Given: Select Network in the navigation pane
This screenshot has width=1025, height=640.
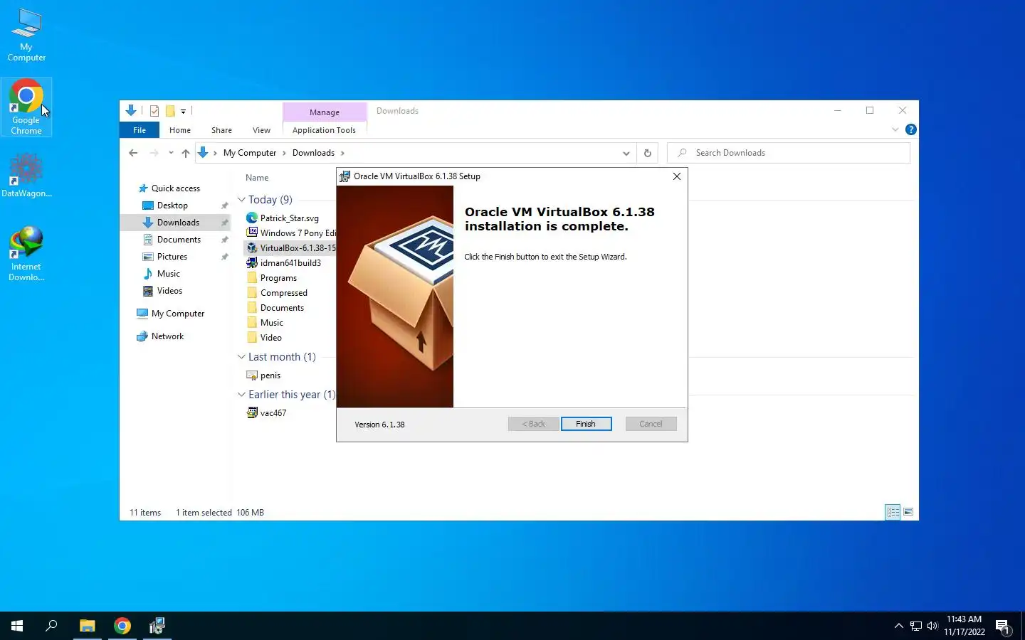Looking at the screenshot, I should [x=167, y=336].
